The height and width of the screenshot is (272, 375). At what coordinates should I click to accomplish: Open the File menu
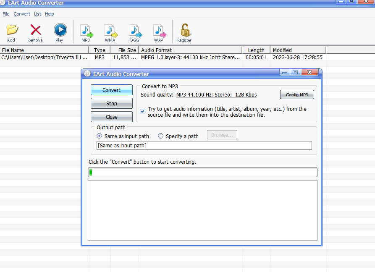click(x=6, y=14)
